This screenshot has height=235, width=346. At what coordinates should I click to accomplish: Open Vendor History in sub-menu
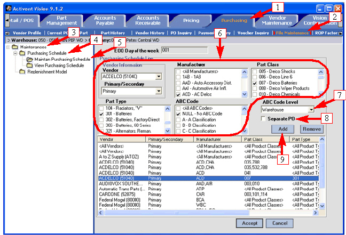click(150, 33)
